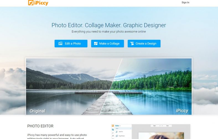Click the grid icon on Make a Collage
218x139 pixels.
[96, 43]
